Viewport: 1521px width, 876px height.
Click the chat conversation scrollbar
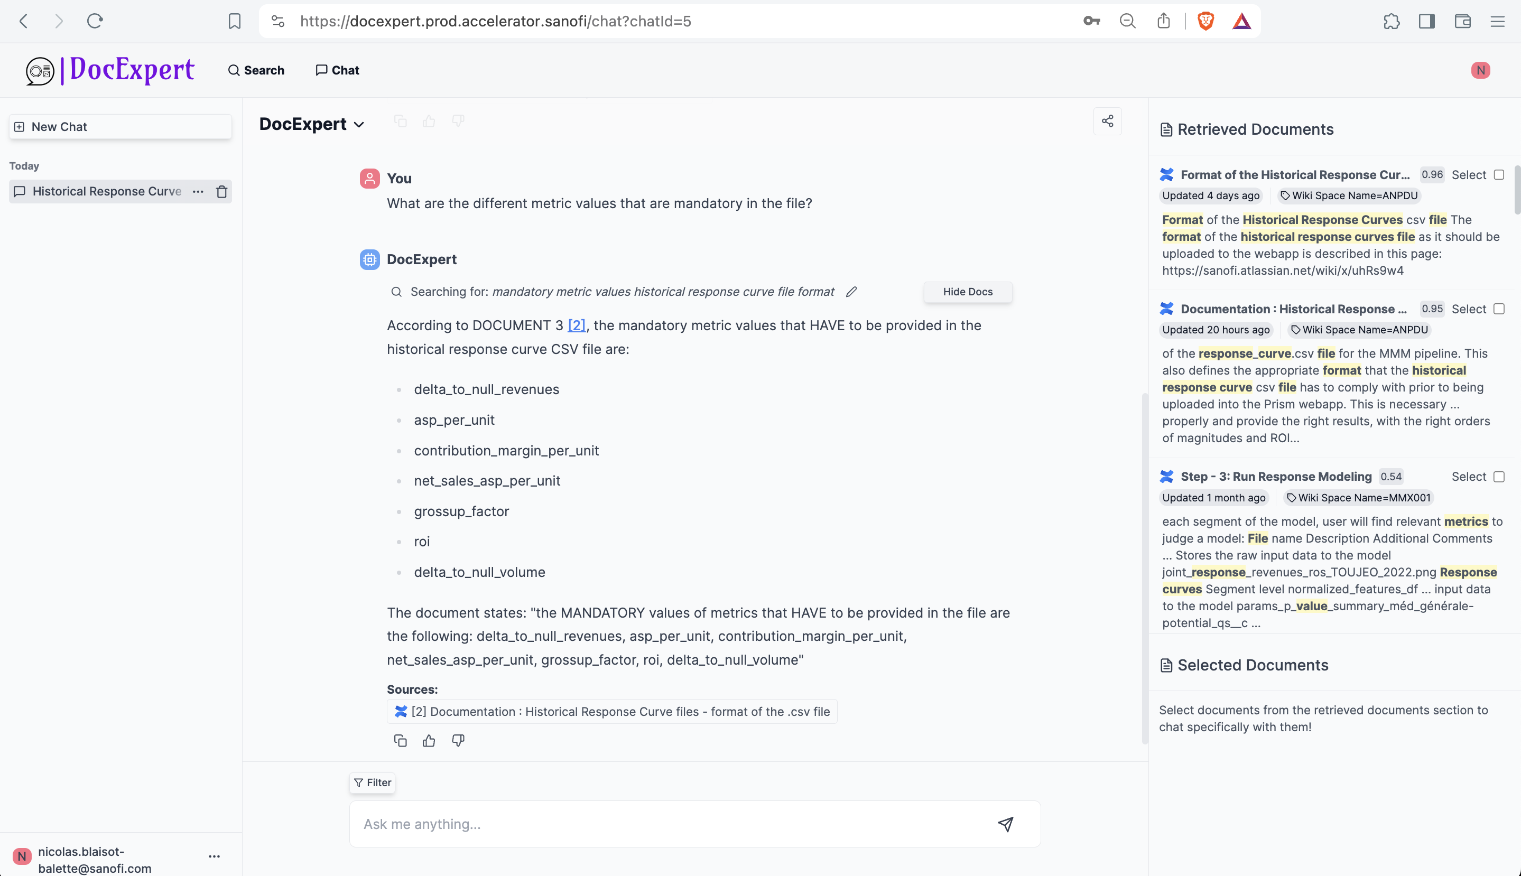pyautogui.click(x=1144, y=569)
